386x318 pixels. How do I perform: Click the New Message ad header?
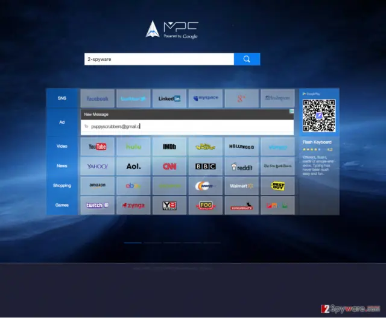[187, 114]
